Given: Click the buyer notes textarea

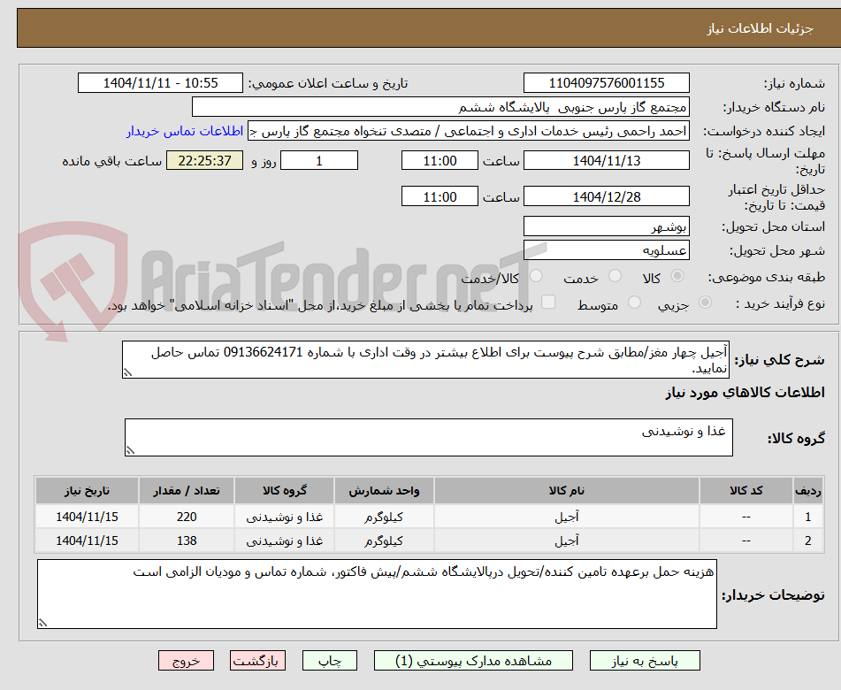Looking at the screenshot, I should coord(377,594).
